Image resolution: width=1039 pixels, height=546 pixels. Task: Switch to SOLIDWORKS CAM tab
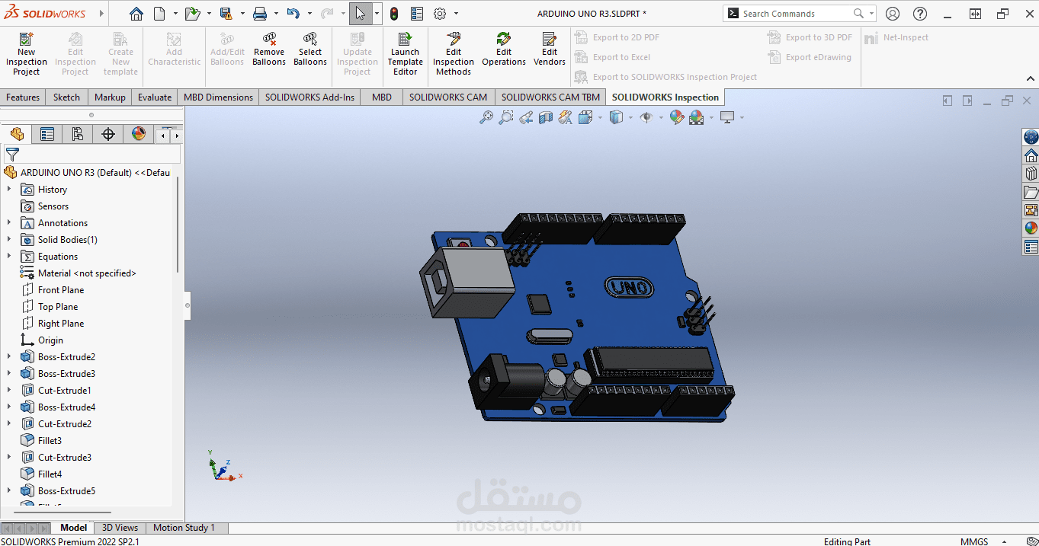pos(448,97)
